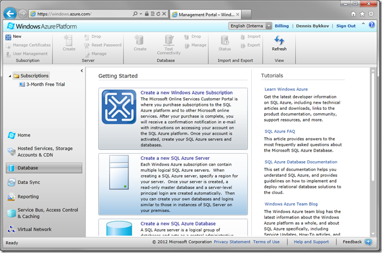
Task: Open the English language dropdown
Action: point(269,26)
